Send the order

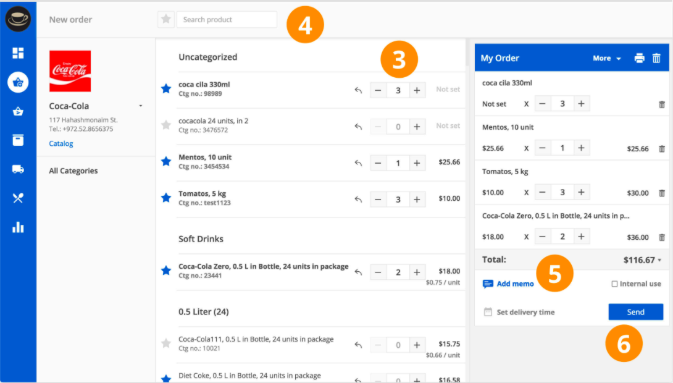(635, 312)
